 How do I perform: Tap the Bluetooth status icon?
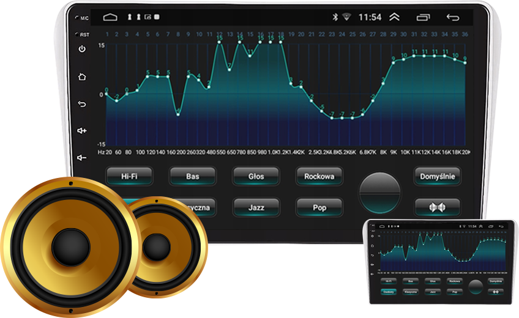pos(335,17)
